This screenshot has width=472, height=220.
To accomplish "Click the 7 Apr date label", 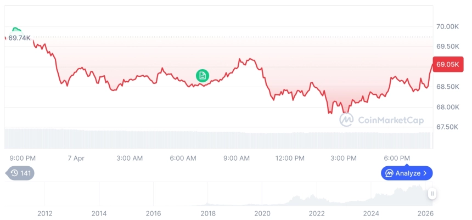I will [76, 158].
